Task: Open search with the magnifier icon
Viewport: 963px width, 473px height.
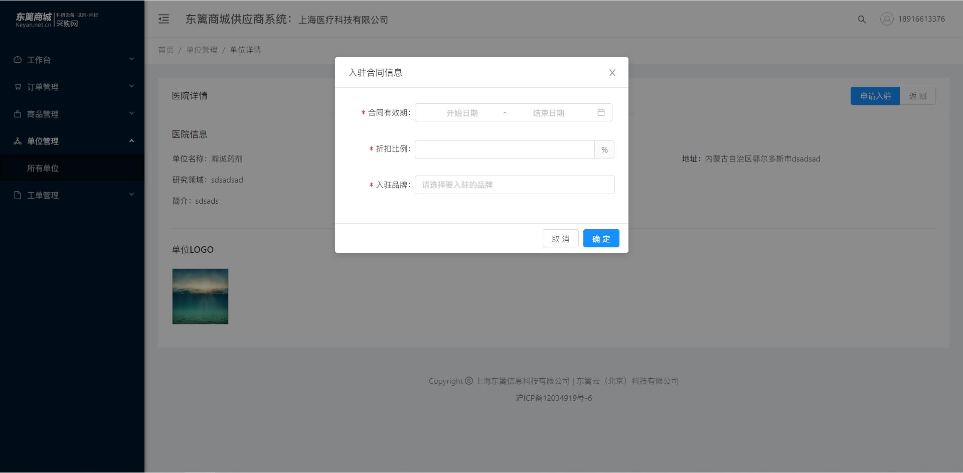Action: coord(862,20)
